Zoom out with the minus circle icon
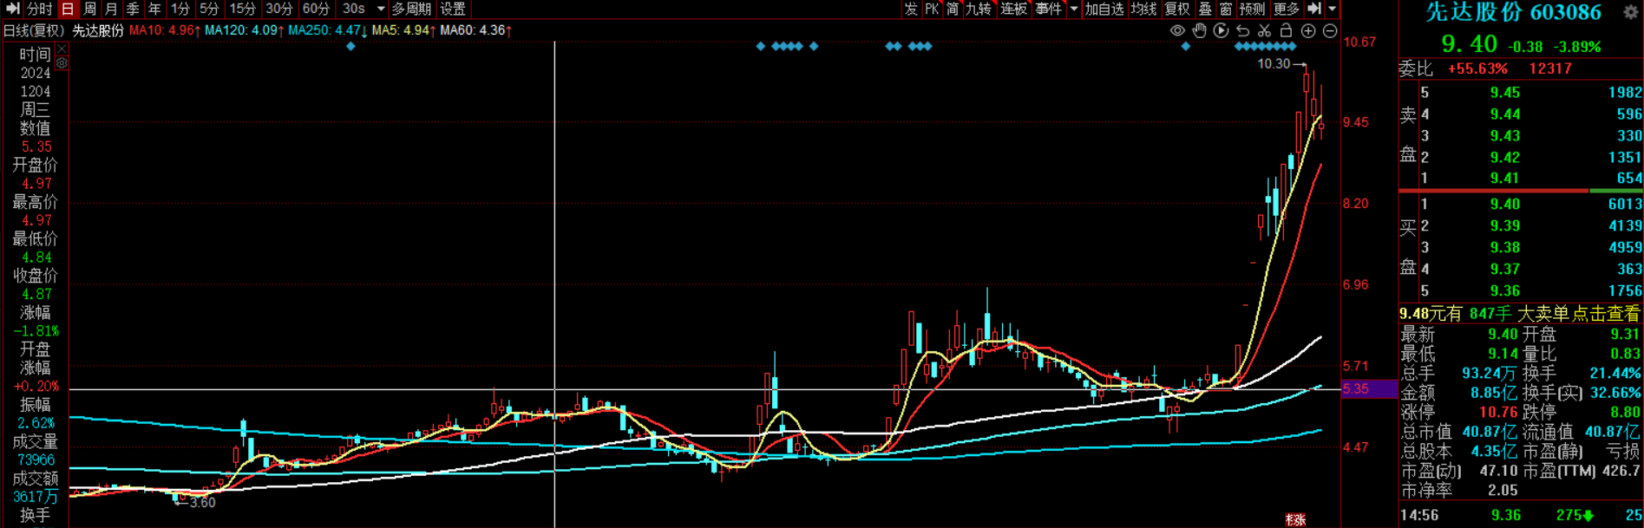The image size is (1644, 528). [x=1330, y=30]
